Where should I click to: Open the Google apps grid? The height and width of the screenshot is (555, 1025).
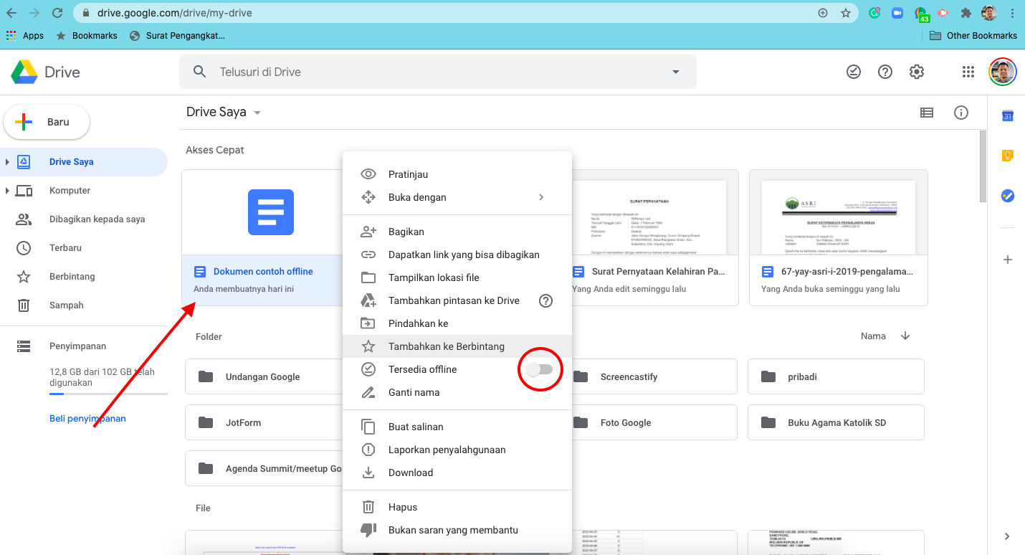(x=968, y=72)
